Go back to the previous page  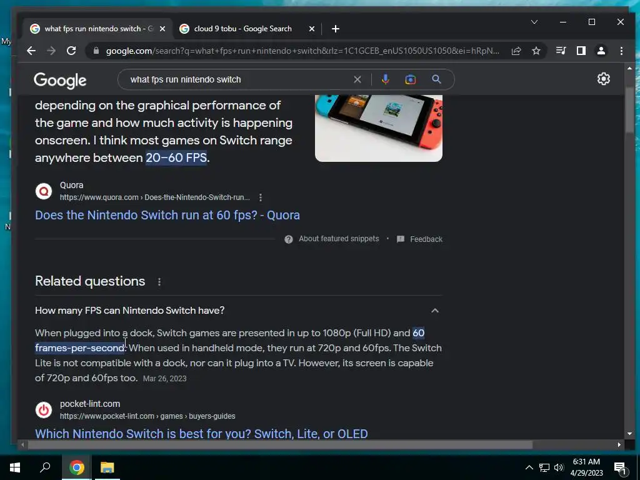point(31,51)
